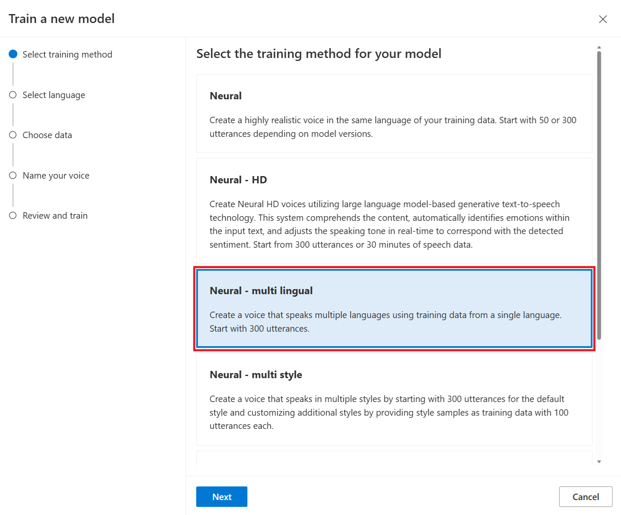Open the Choose data step label
This screenshot has width=621, height=515.
pos(47,135)
